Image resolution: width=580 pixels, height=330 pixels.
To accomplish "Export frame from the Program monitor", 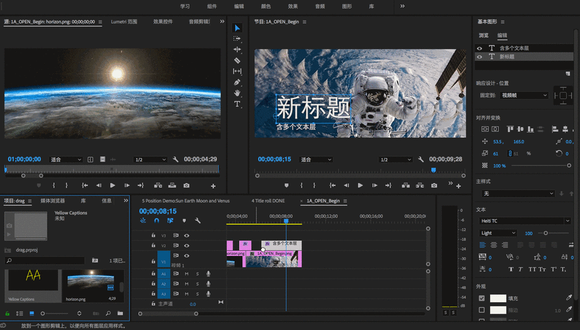I will pyautogui.click(x=434, y=185).
